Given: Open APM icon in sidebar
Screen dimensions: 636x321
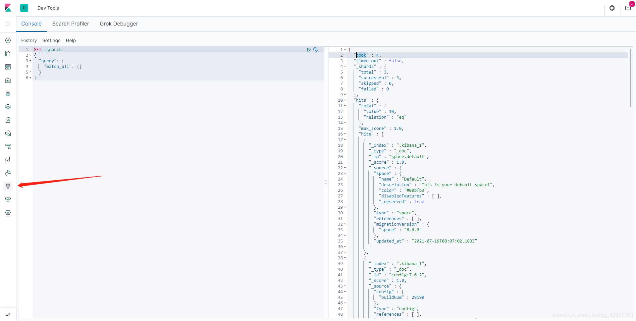Looking at the screenshot, I should [8, 146].
